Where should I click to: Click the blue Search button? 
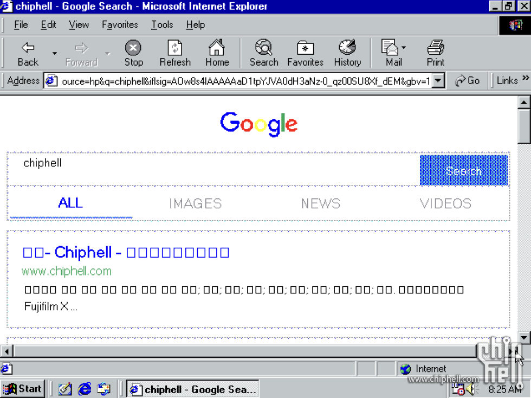pos(464,170)
